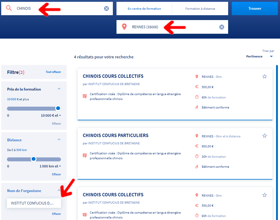Favorite the last CHINOIS COURS COLLECTIFS card
This screenshot has width=280, height=220.
pyautogui.click(x=265, y=195)
